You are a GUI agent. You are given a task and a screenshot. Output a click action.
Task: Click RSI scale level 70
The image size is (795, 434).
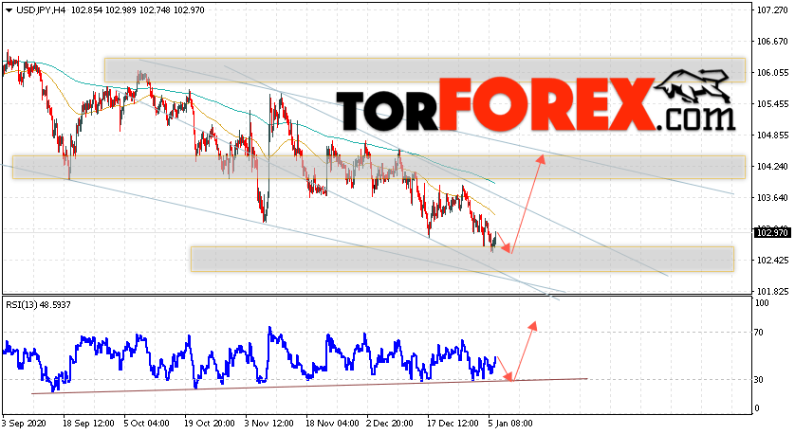[x=759, y=333]
